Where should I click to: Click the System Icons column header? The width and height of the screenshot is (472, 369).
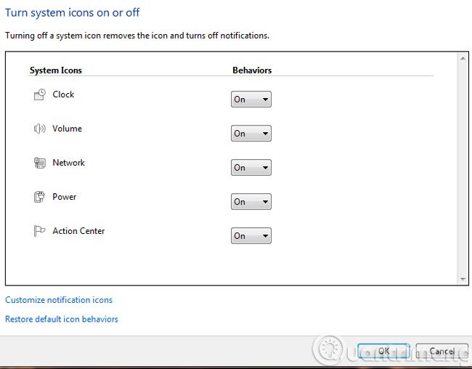click(56, 70)
